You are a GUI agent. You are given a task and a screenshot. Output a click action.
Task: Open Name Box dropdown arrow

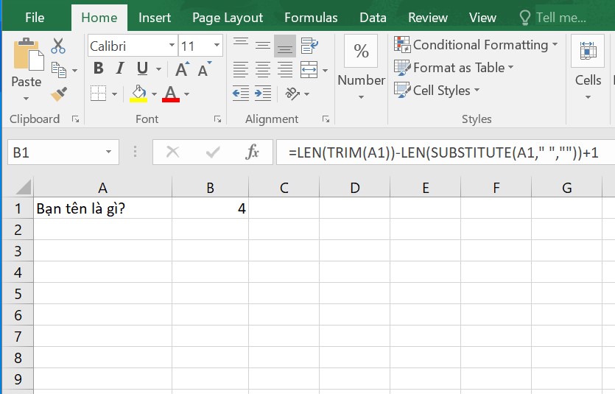(x=109, y=152)
